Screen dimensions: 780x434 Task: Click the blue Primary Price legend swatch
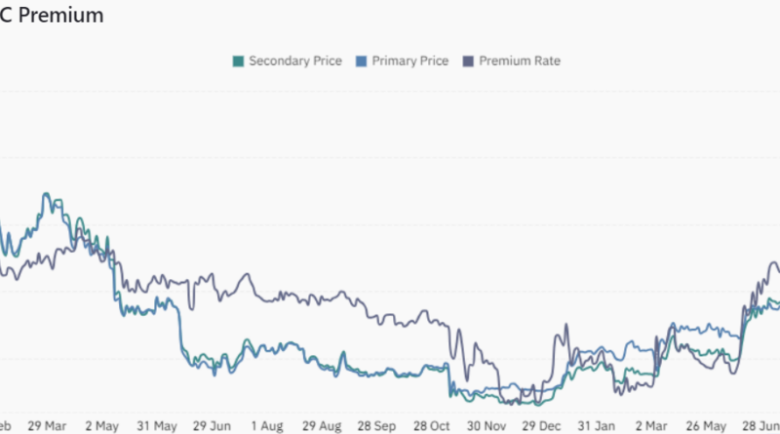361,61
